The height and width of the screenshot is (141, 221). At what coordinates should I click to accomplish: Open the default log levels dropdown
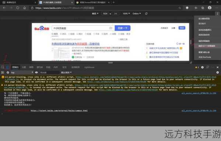66,73
